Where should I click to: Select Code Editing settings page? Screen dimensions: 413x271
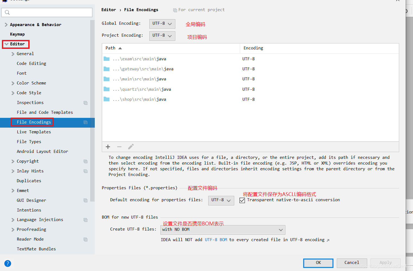click(31, 64)
